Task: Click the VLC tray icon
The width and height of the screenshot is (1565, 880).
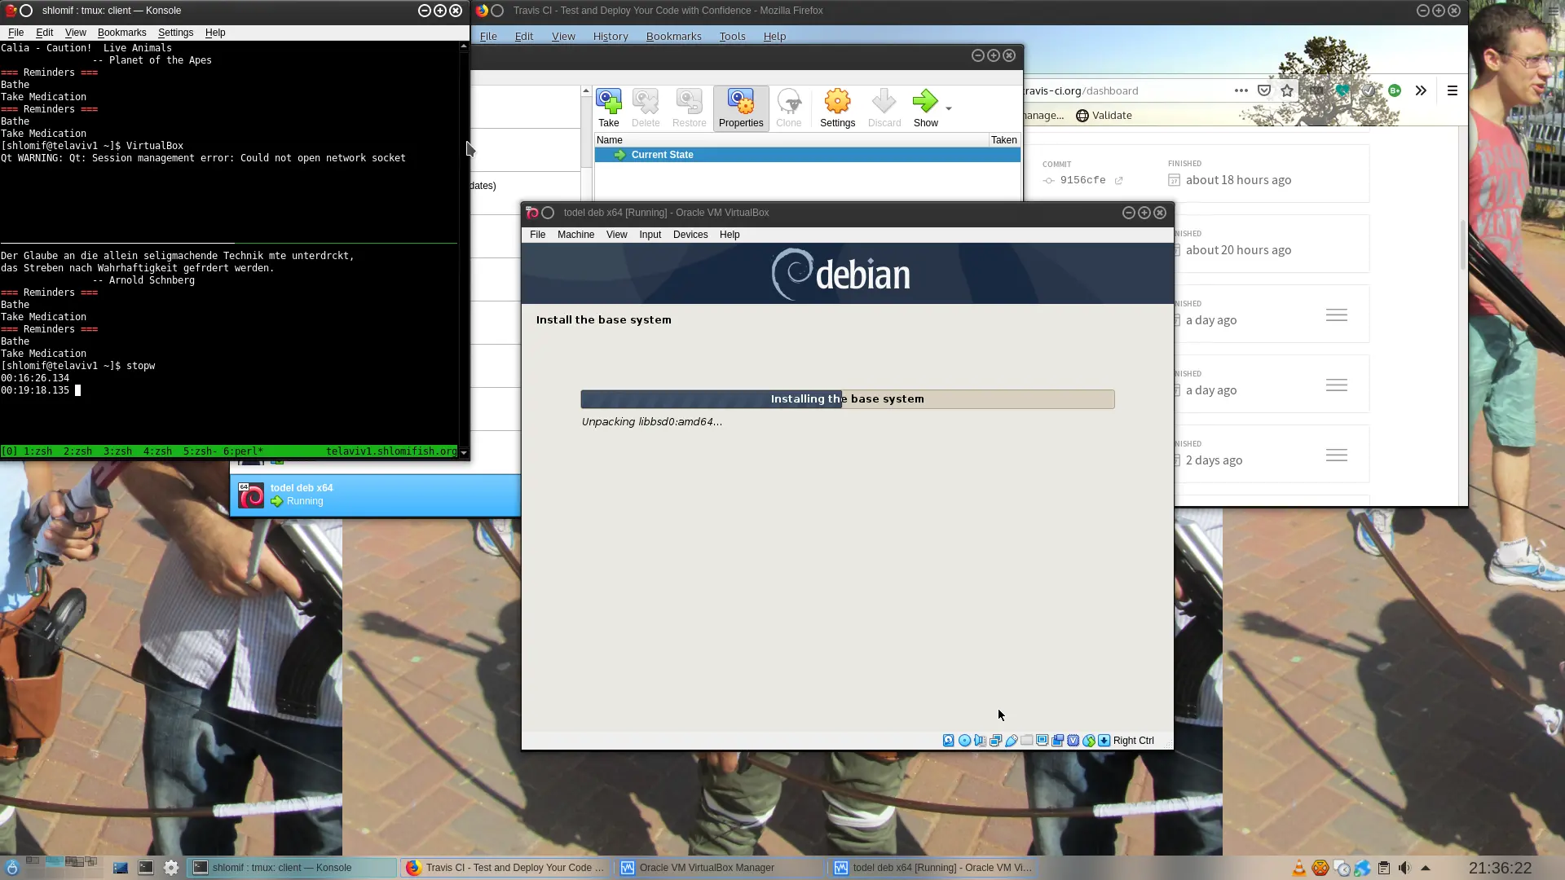Action: coord(1299,869)
